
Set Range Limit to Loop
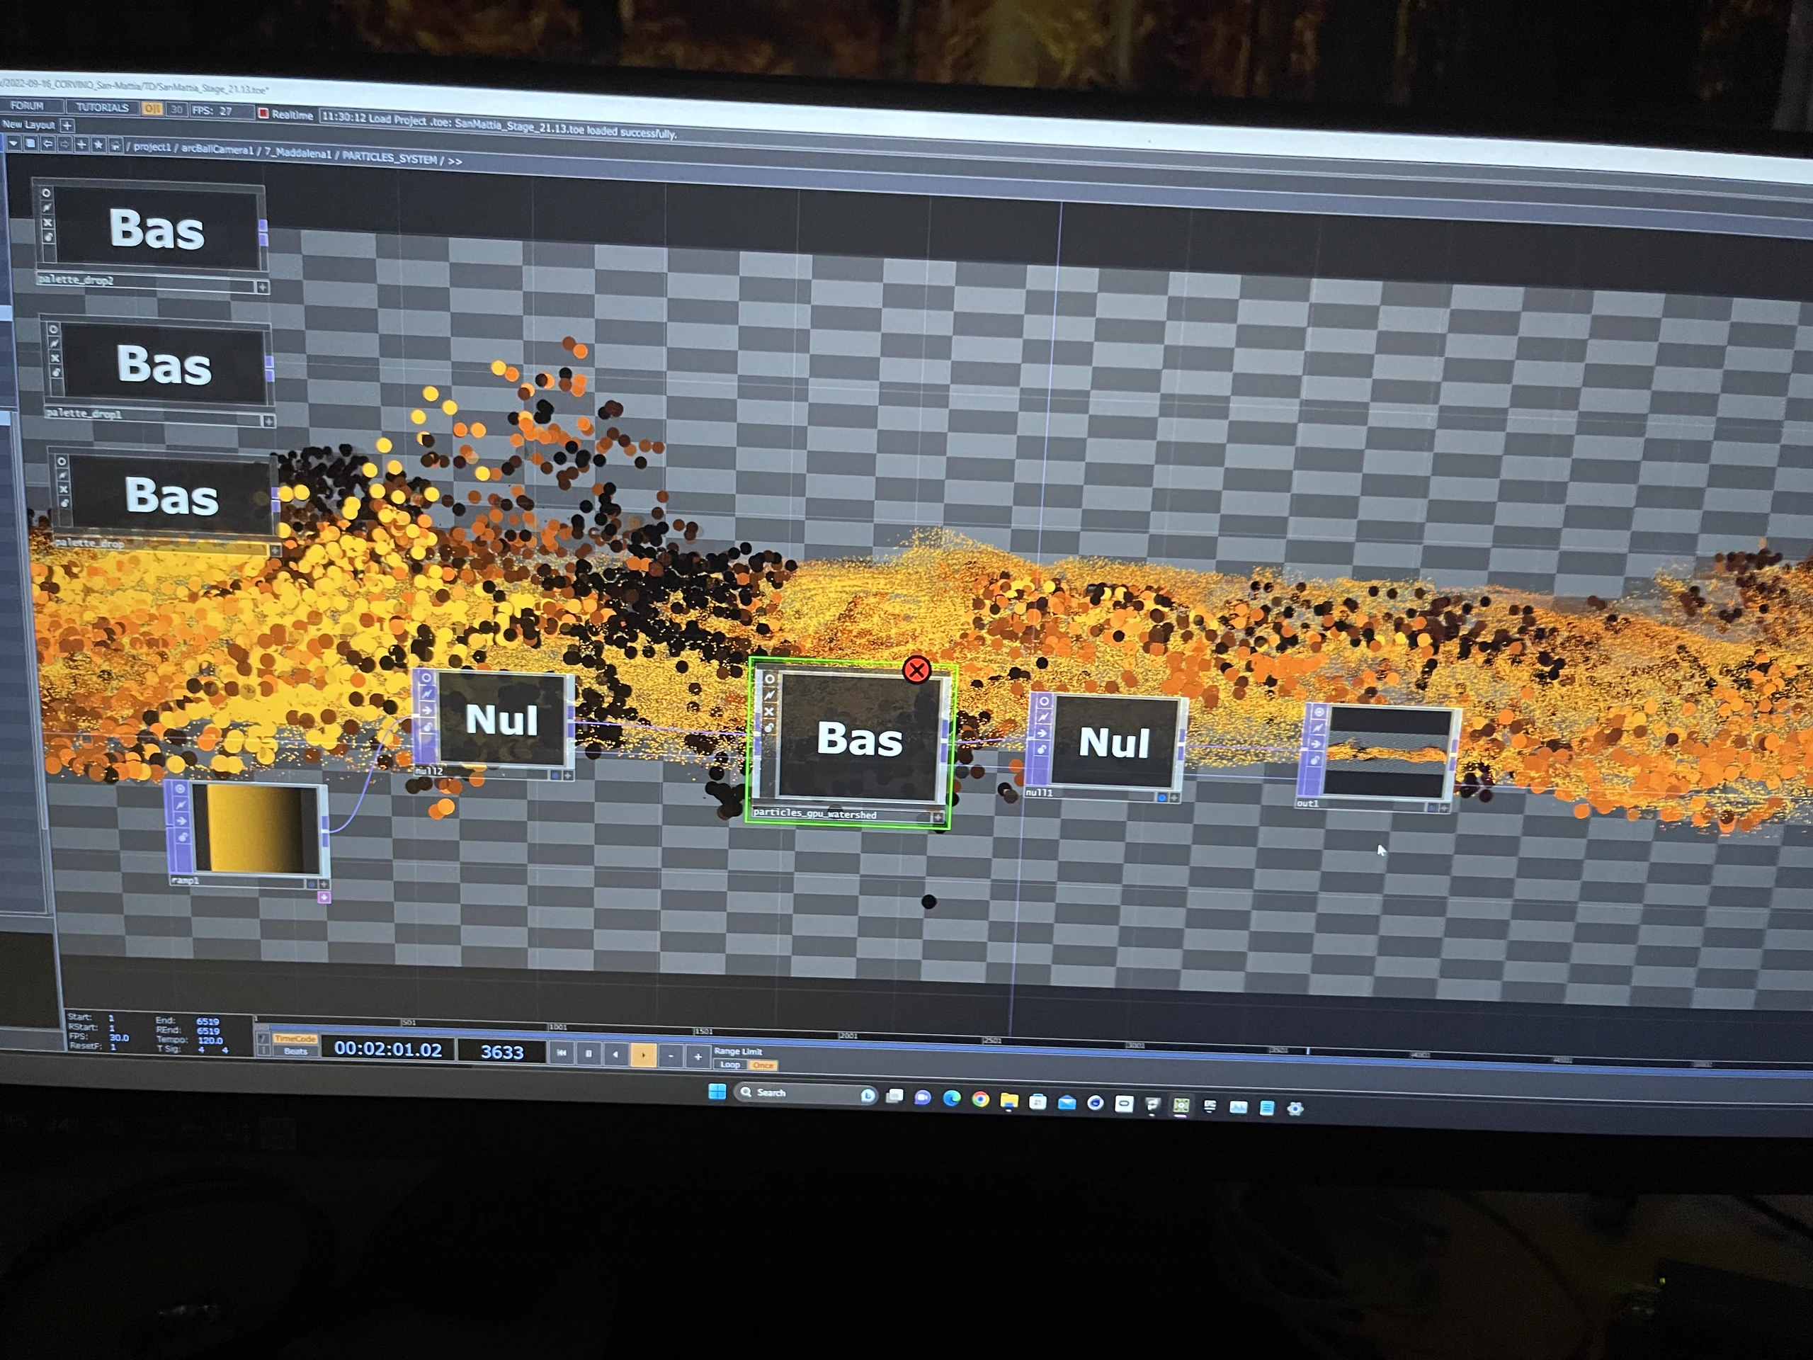tap(730, 1065)
